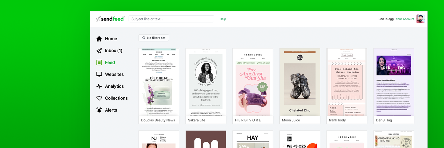Screen dimensions: 444x148
Task: Click the Ben Rüegg user name
Action: [x=386, y=19]
